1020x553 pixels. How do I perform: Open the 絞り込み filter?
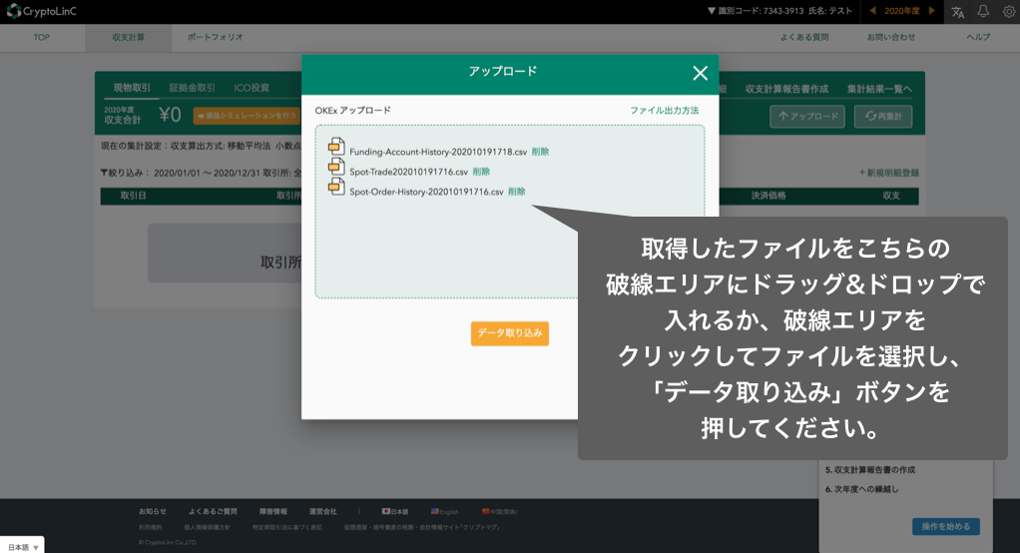point(124,173)
